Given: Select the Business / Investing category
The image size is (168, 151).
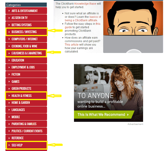Looking at the screenshot, I should point(26,32).
